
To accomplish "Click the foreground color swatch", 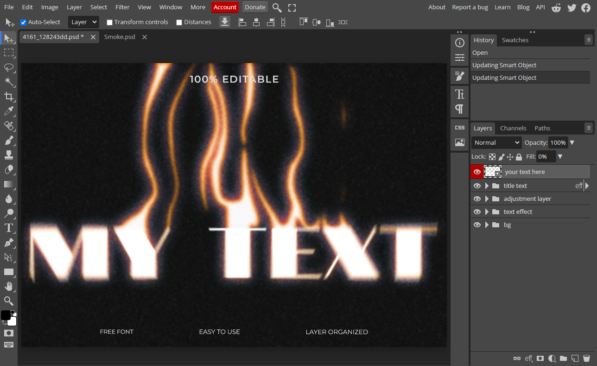I will click(x=6, y=315).
